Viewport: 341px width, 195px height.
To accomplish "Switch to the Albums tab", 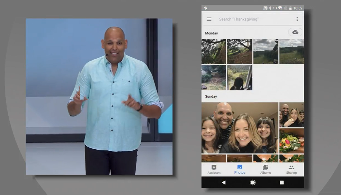I will (265, 170).
